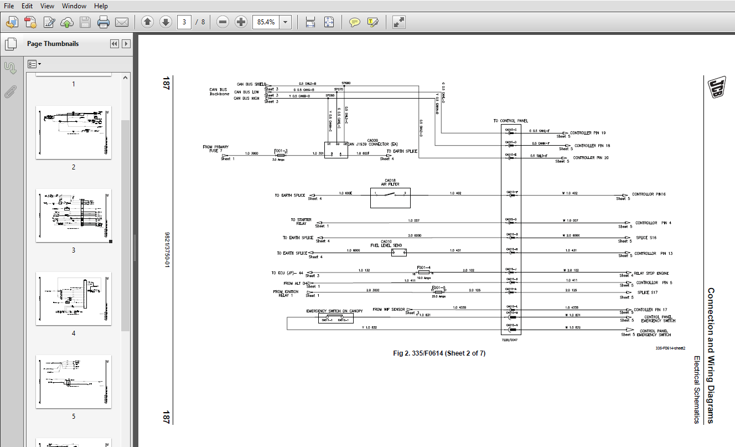This screenshot has height=447, width=735.
Task: Click the Connection and Wiring Diagrams heading
Action: [x=711, y=355]
